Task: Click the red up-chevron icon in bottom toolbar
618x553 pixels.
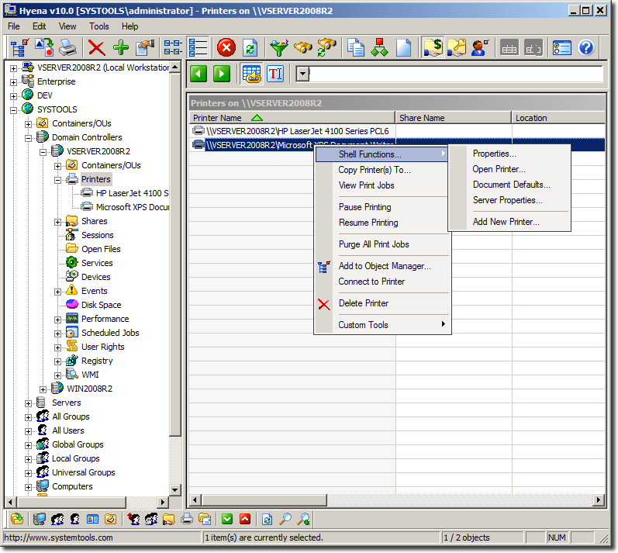Action: point(245,519)
